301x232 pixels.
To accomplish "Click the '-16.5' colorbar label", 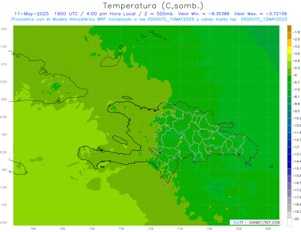I will [x=297, y=183].
